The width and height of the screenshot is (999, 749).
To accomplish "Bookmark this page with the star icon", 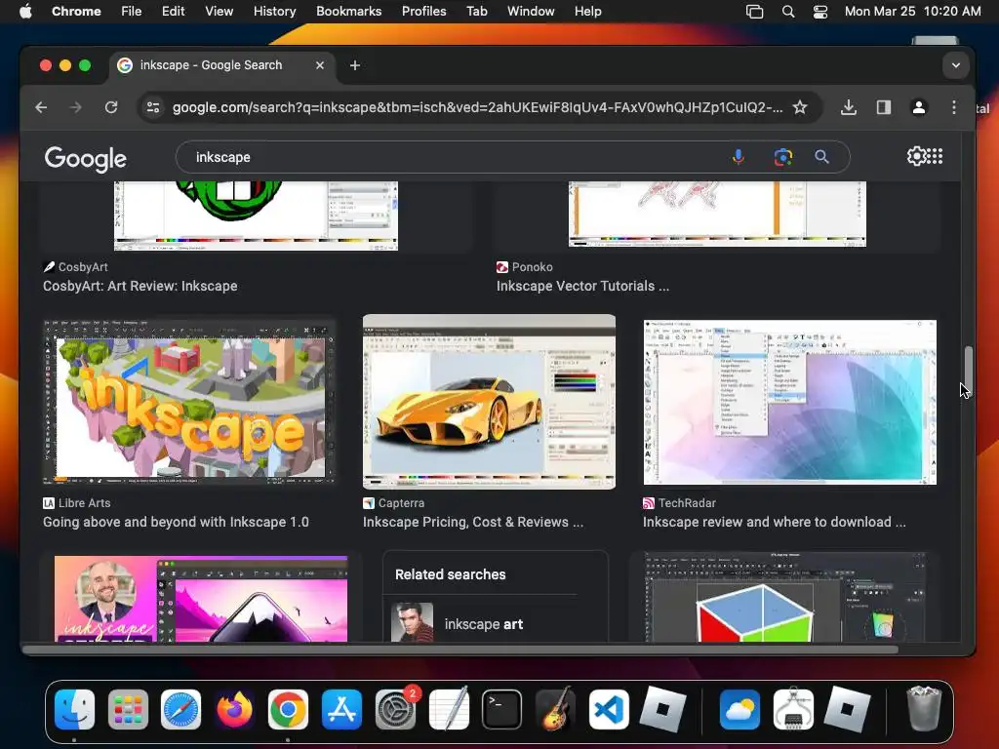I will point(800,107).
